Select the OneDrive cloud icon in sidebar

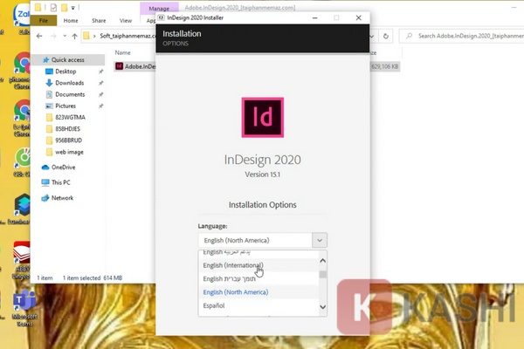(x=46, y=167)
